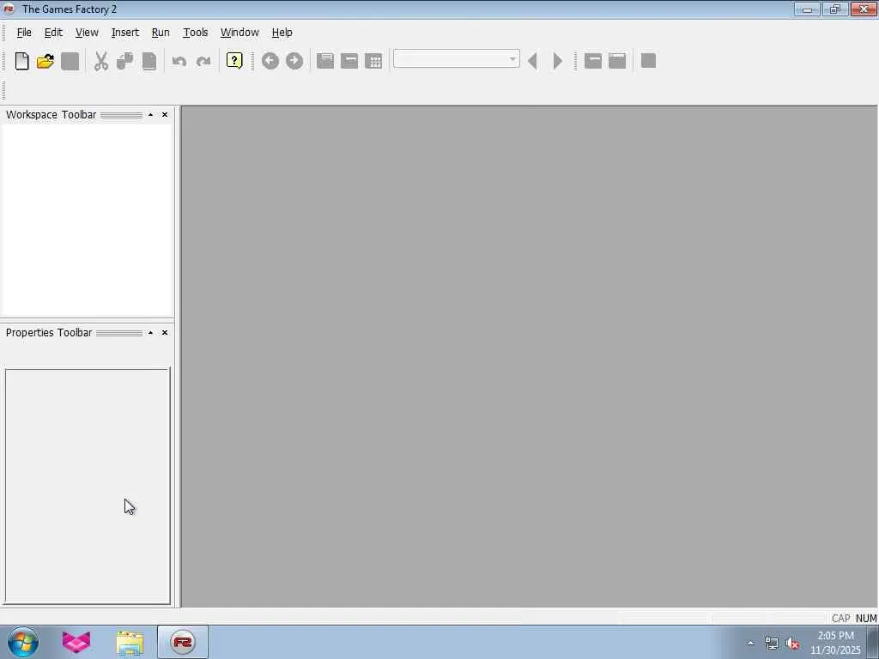
Task: Click the Properties Toolbar title
Action: pos(49,332)
